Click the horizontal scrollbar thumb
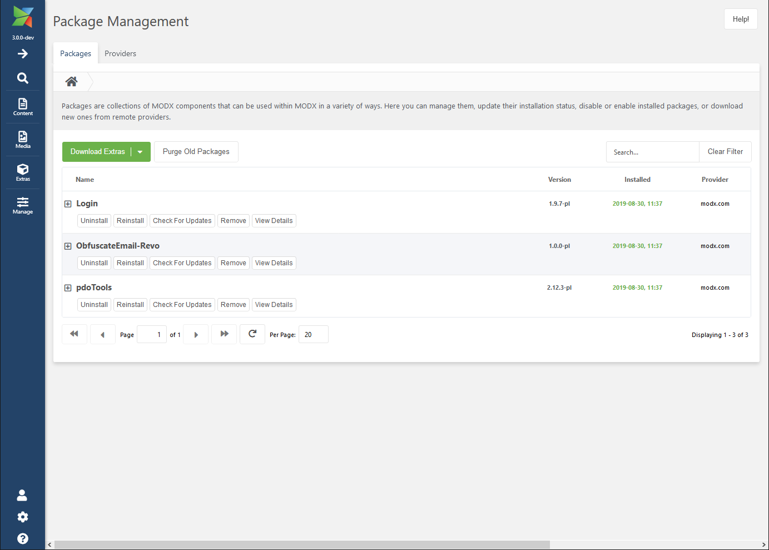The height and width of the screenshot is (550, 769). [302, 545]
